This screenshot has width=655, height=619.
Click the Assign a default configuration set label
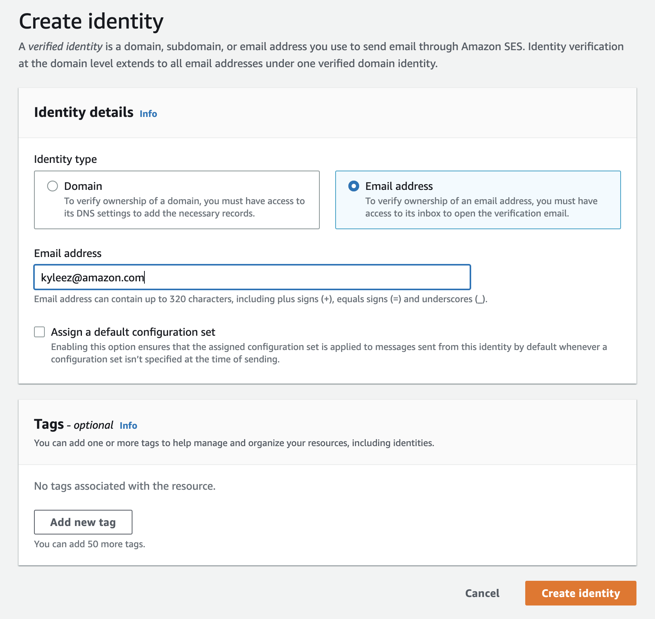133,332
